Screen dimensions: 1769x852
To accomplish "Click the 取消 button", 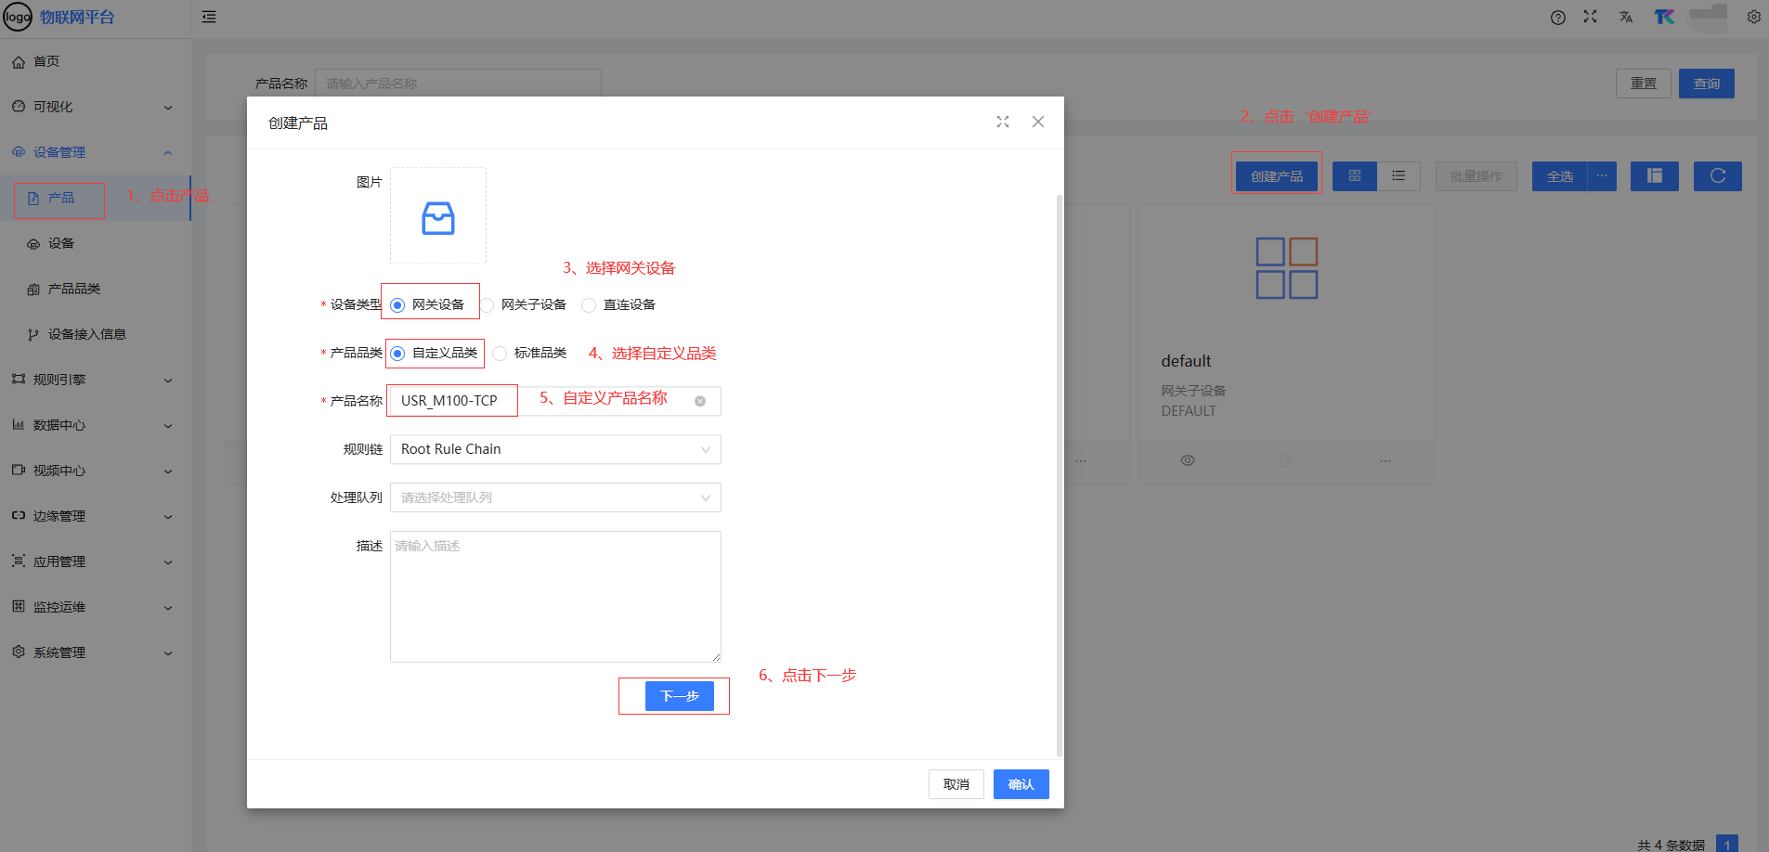I will [956, 784].
